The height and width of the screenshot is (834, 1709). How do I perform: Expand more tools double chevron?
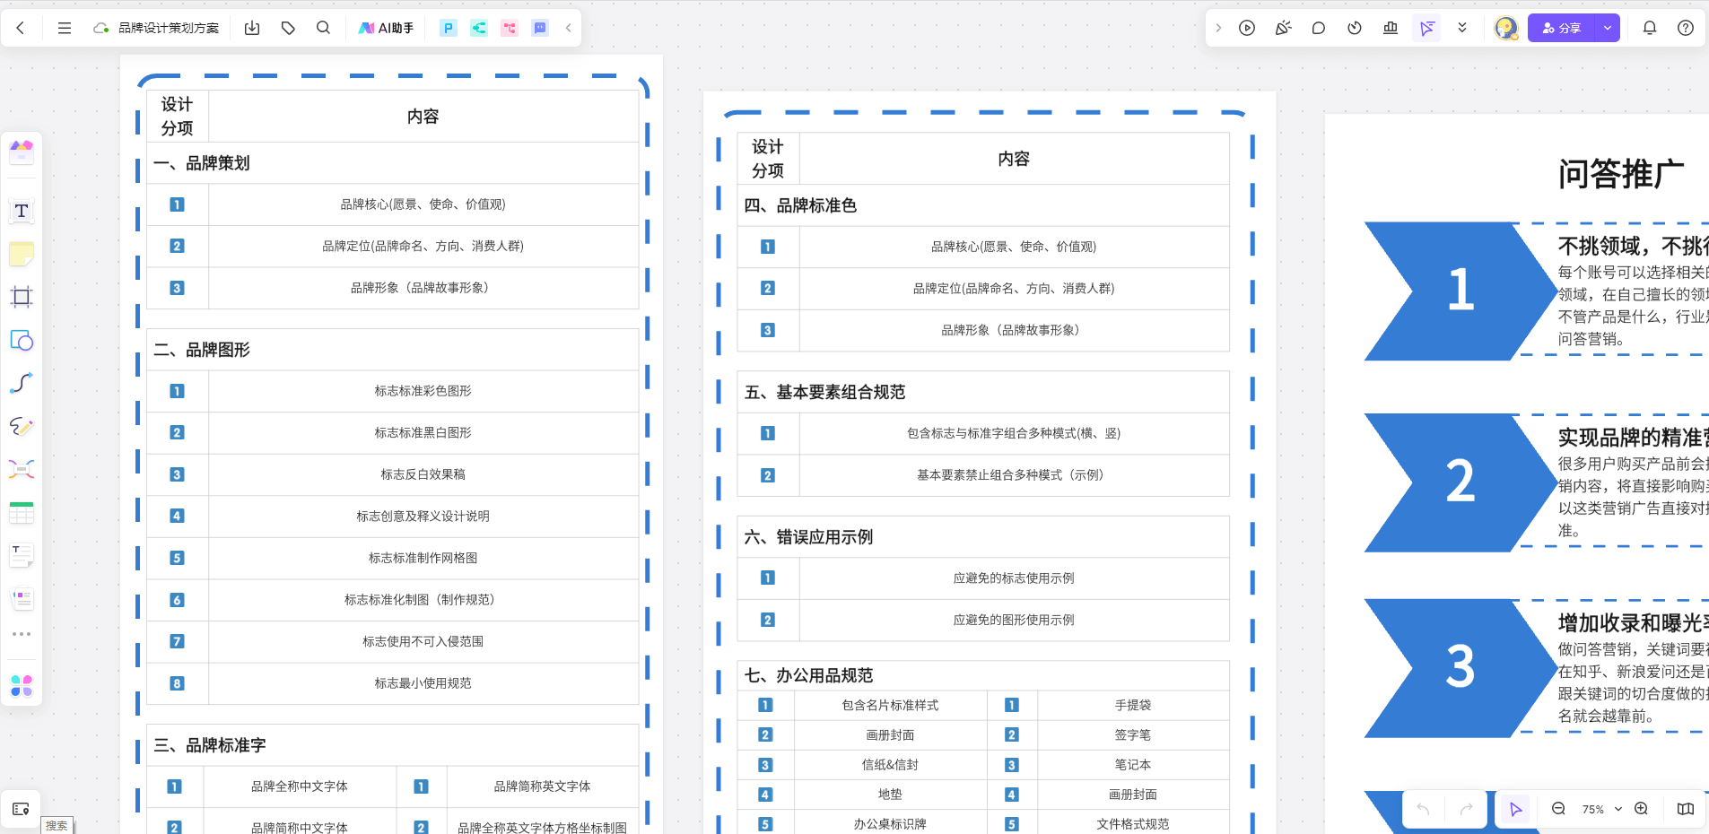click(x=1462, y=28)
